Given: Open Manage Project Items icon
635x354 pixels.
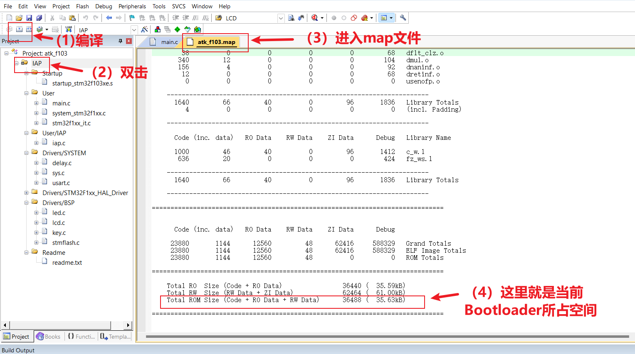Looking at the screenshot, I should click(158, 29).
